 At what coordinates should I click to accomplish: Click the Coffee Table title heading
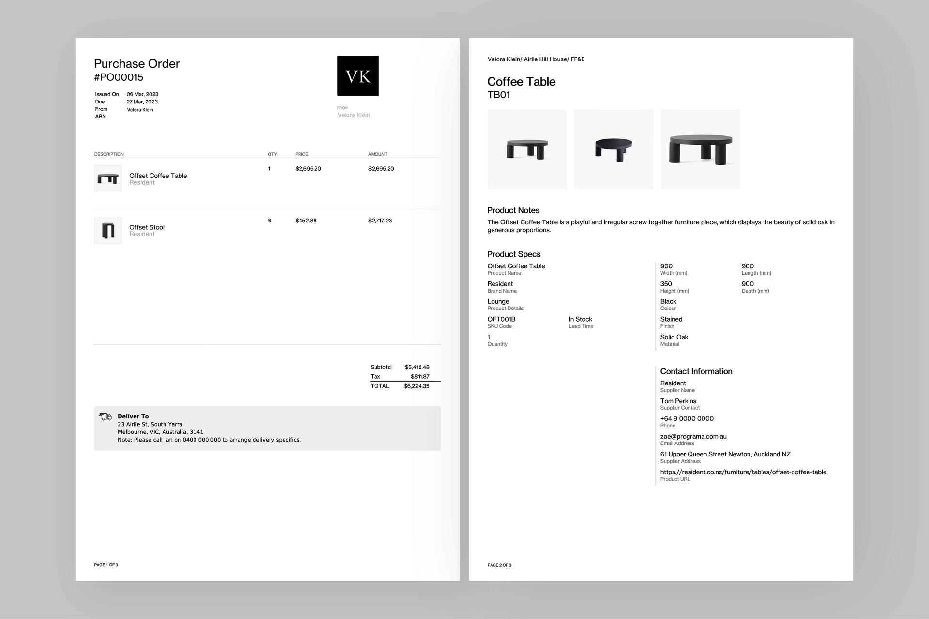(521, 82)
